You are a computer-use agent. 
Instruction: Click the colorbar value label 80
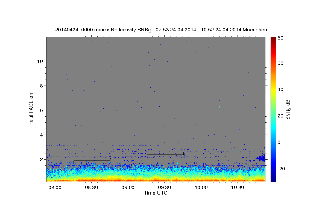coord(281,38)
